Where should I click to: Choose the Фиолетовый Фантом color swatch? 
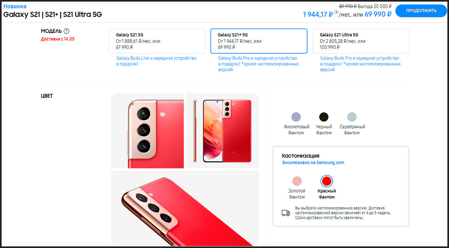coord(296,117)
